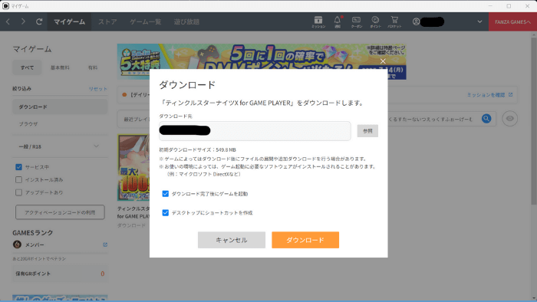This screenshot has width=537, height=302.
Task: Click the DMM app logo in title bar
Action: click(x=5, y=6)
